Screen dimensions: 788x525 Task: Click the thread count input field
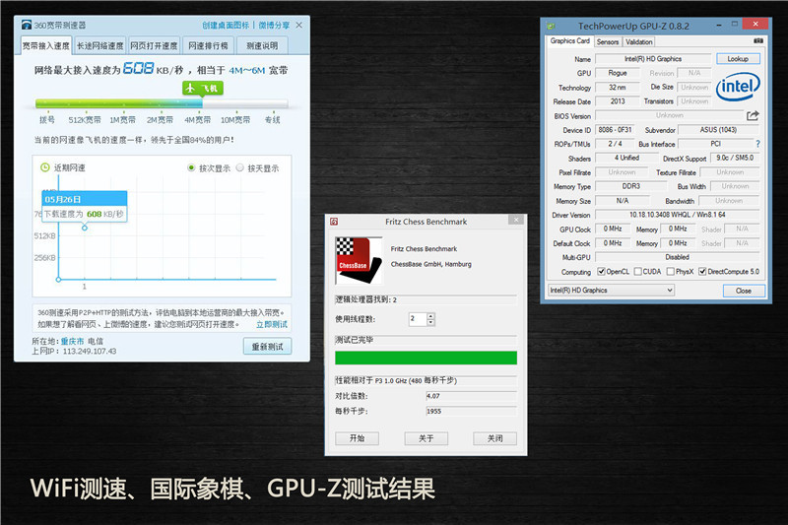(418, 319)
